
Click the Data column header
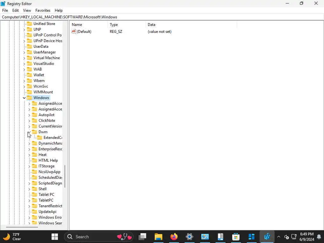(191, 25)
